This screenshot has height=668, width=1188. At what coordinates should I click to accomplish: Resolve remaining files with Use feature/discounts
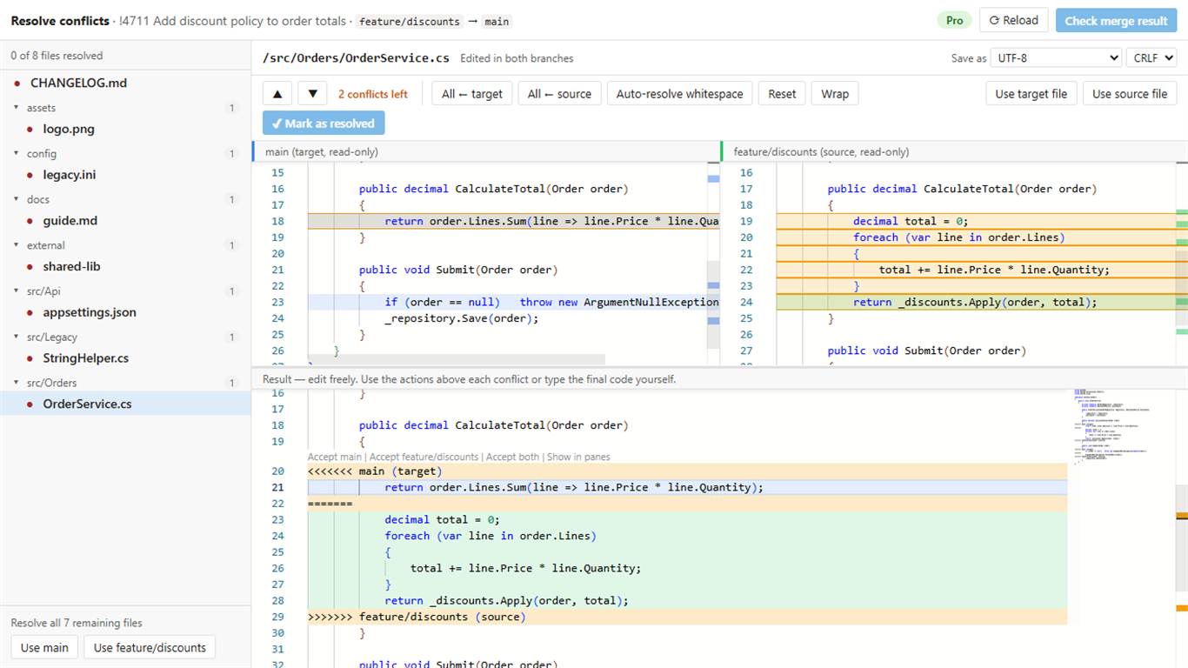150,647
